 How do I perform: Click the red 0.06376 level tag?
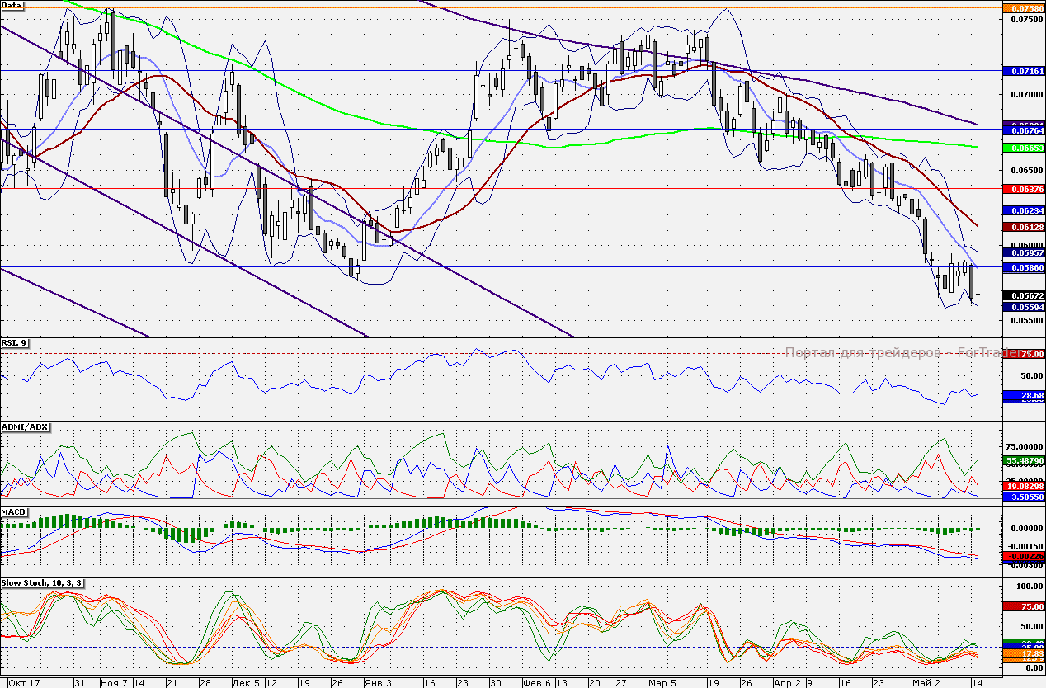tap(1023, 189)
